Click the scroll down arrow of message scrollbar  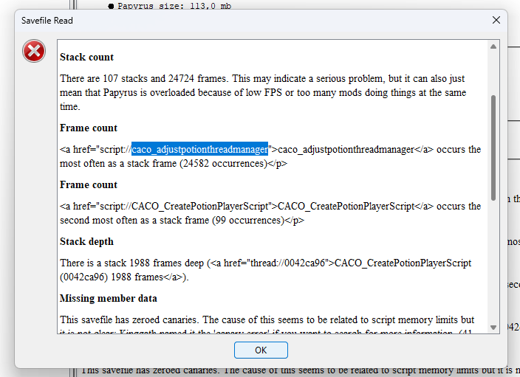(x=493, y=328)
